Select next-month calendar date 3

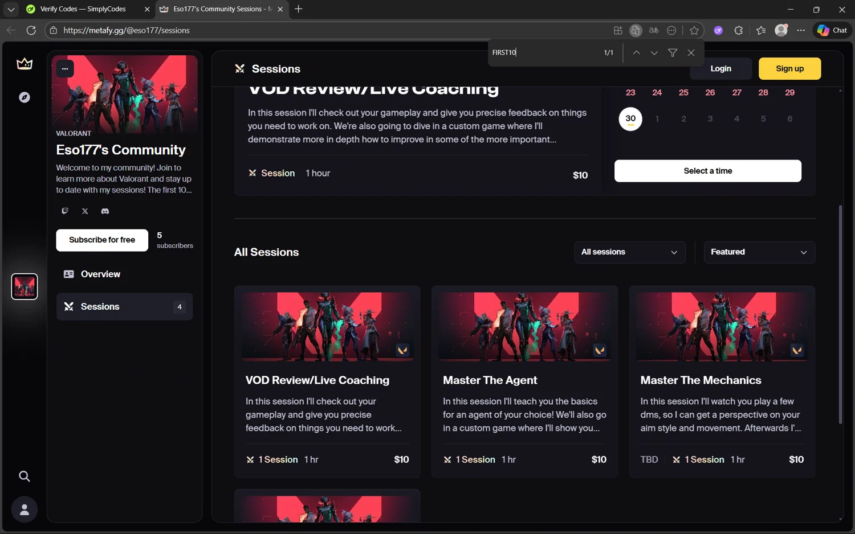pos(710,119)
